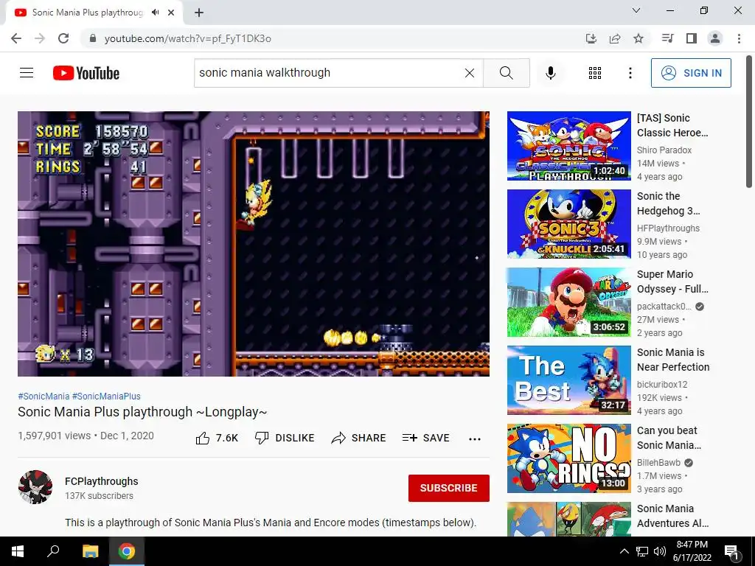Open Chrome's three-dot menu
This screenshot has height=566, width=755.
click(x=739, y=38)
